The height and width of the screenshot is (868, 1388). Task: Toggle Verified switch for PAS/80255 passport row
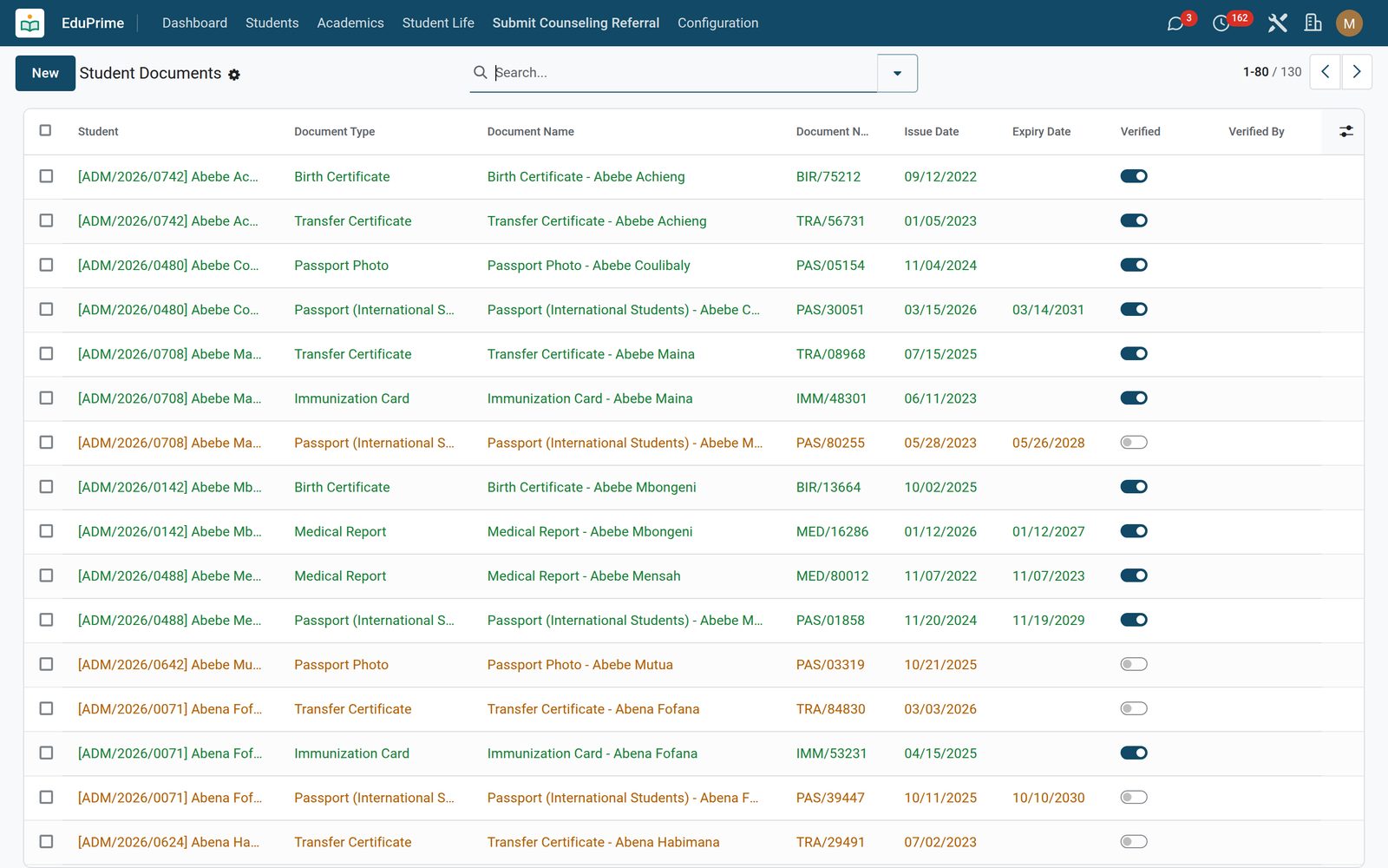pyautogui.click(x=1134, y=443)
